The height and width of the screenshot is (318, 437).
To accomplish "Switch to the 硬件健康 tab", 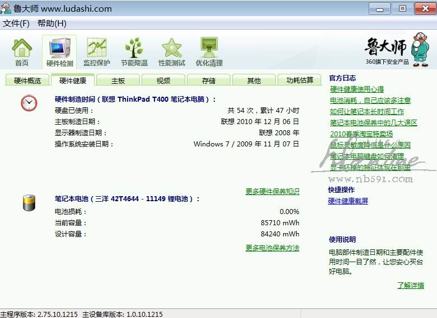I will tap(73, 80).
